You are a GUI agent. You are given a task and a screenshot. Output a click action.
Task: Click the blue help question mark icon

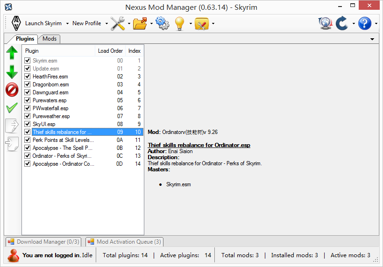(365, 23)
